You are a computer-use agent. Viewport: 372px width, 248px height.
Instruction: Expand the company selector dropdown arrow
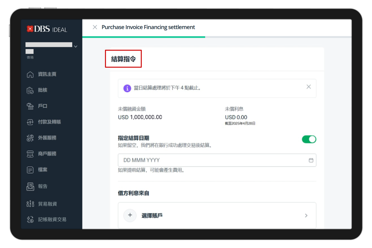click(x=76, y=46)
